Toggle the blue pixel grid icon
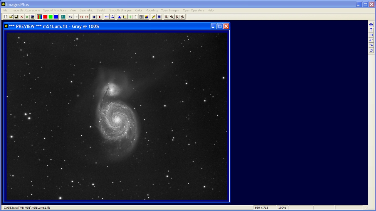 [x=159, y=17]
